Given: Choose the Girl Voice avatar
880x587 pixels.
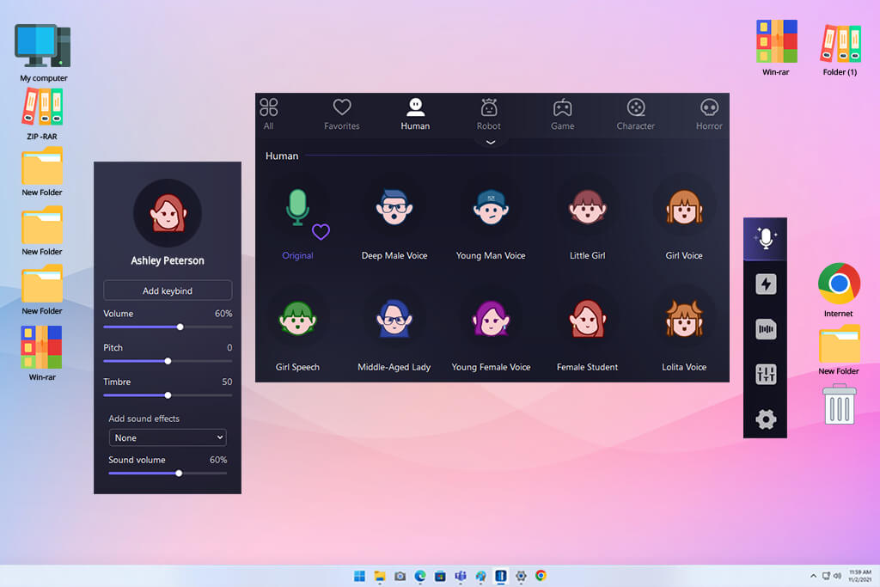Looking at the screenshot, I should [x=683, y=207].
